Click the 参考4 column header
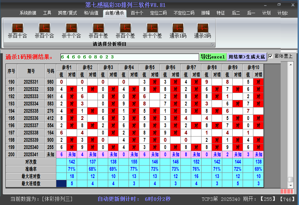This screenshot has width=299, height=205. tap(129, 67)
